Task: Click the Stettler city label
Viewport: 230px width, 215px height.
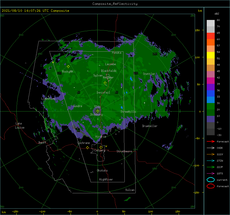Action: (x=149, y=74)
